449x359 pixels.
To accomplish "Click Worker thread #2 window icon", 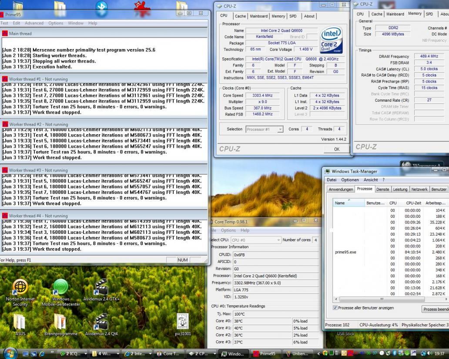I will pyautogui.click(x=5, y=124).
